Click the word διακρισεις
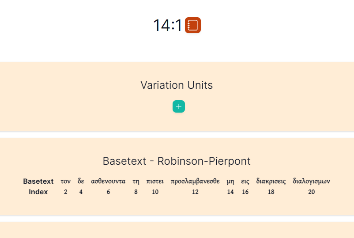Viewport: 354px width, 238px height. (x=271, y=181)
